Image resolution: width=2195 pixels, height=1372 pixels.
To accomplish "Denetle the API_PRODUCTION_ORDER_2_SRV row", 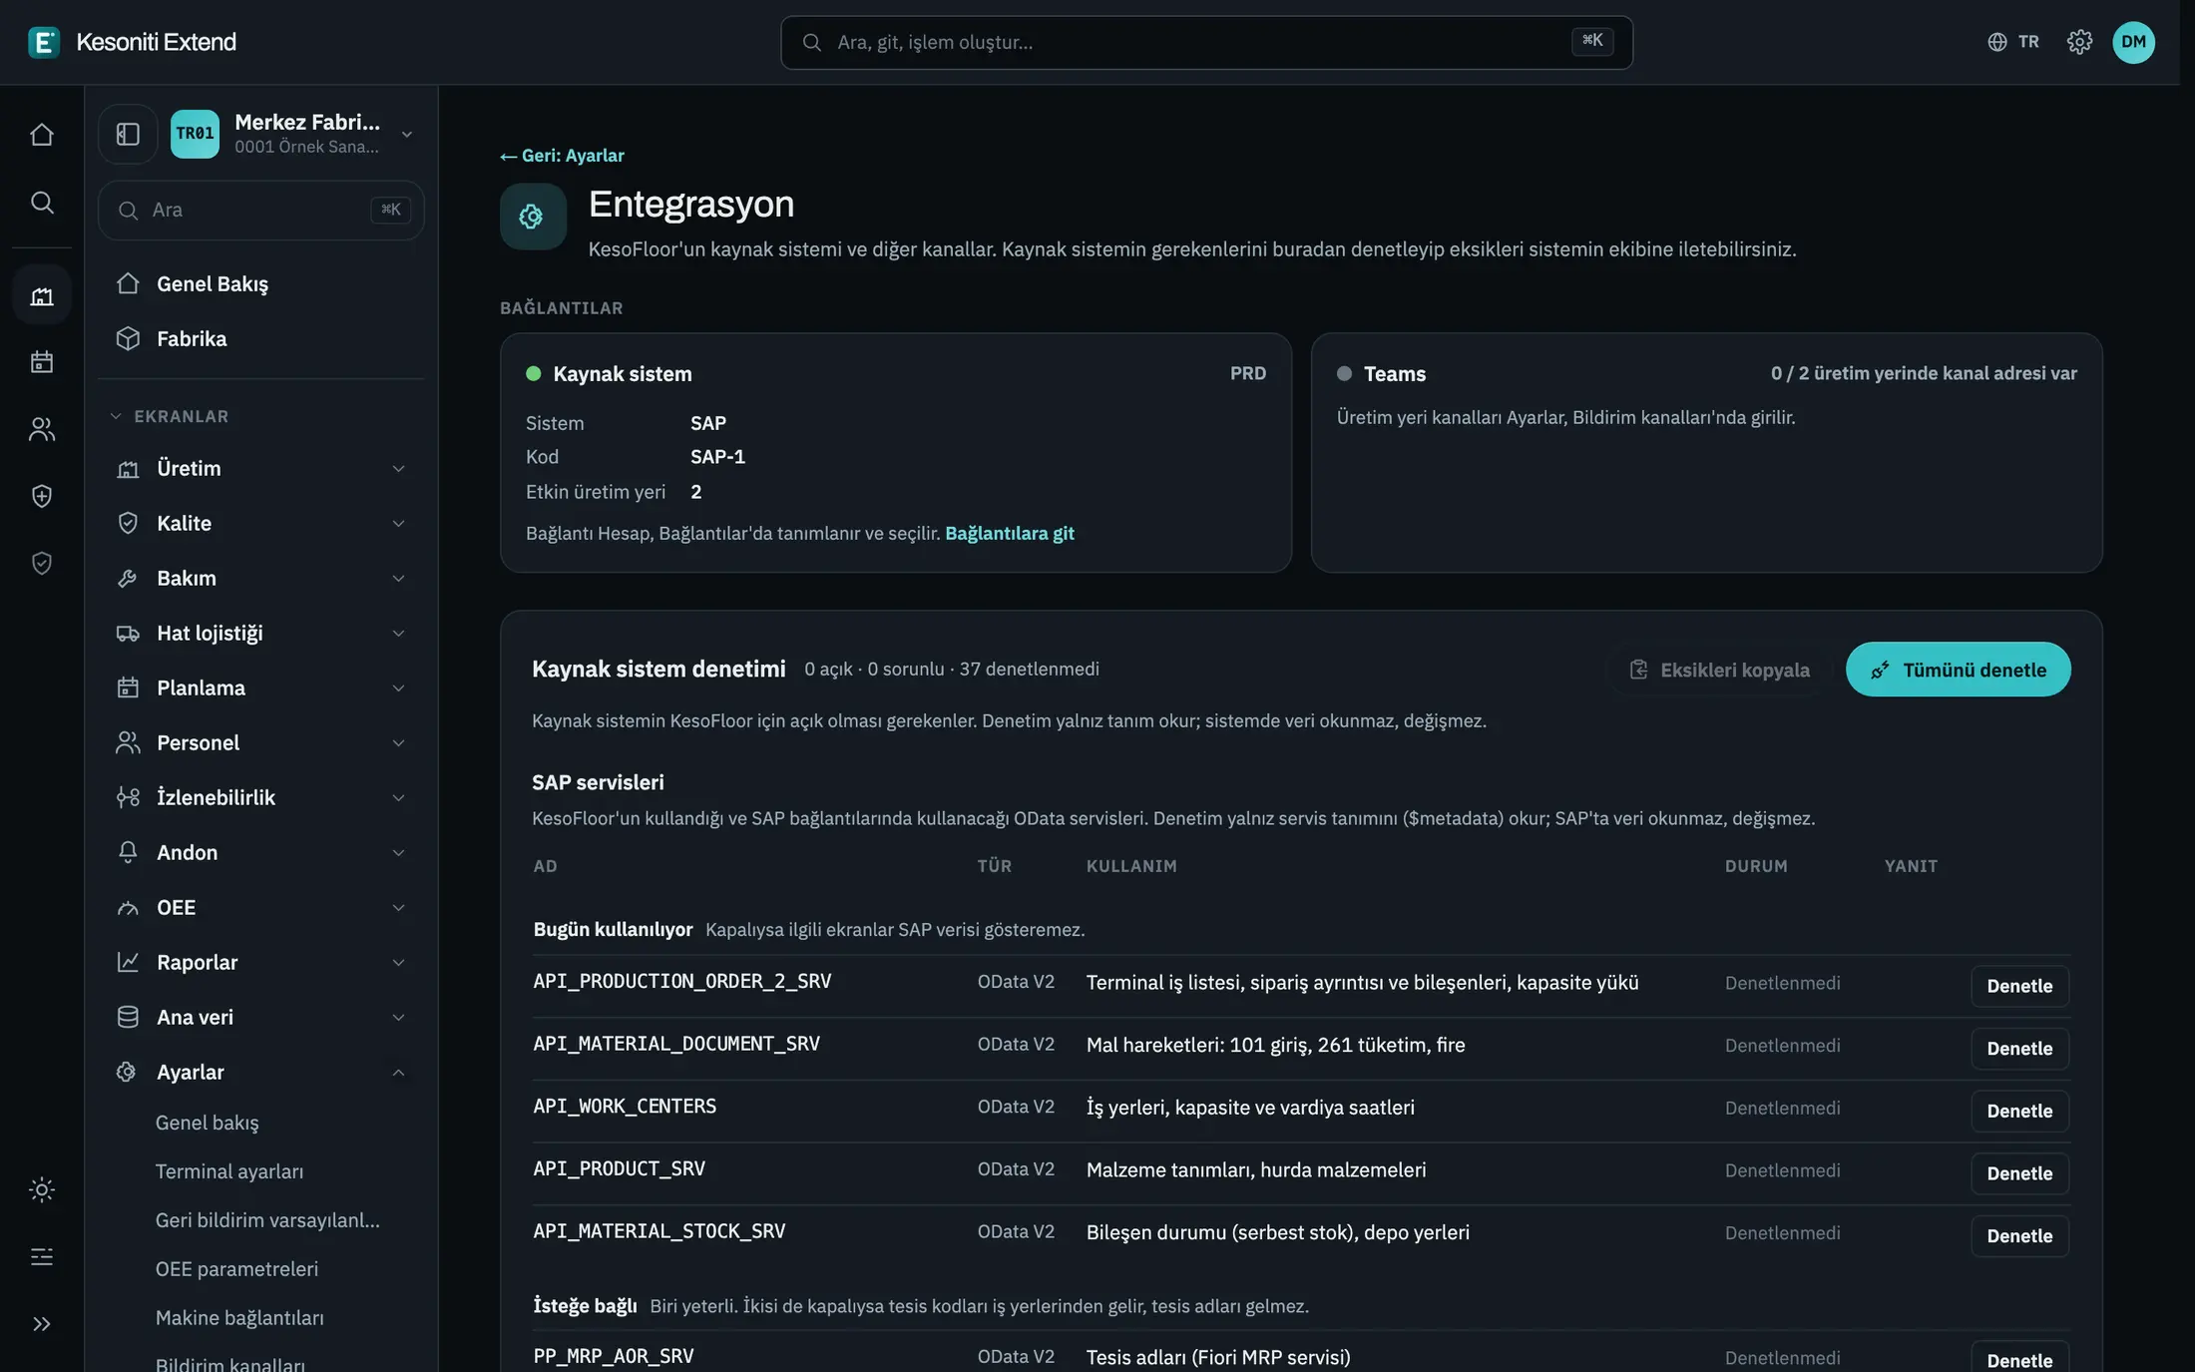I will tap(2019, 986).
